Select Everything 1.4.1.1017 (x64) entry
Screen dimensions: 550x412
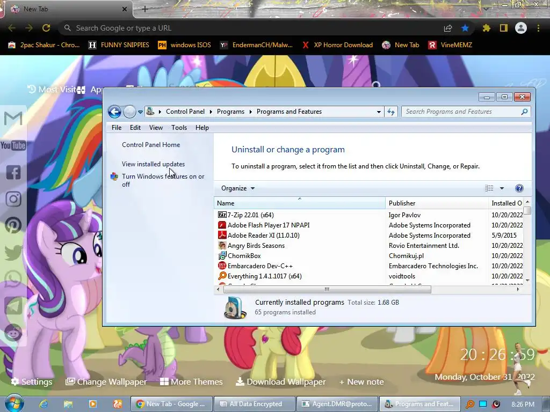[x=264, y=276]
